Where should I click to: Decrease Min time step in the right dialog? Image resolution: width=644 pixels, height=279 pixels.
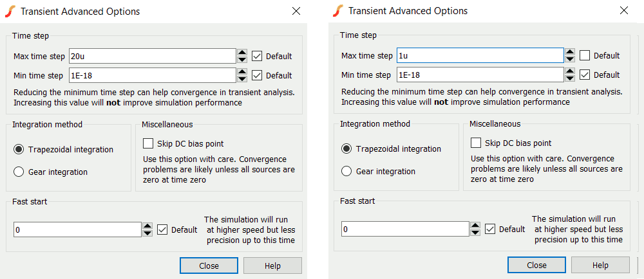(570, 78)
